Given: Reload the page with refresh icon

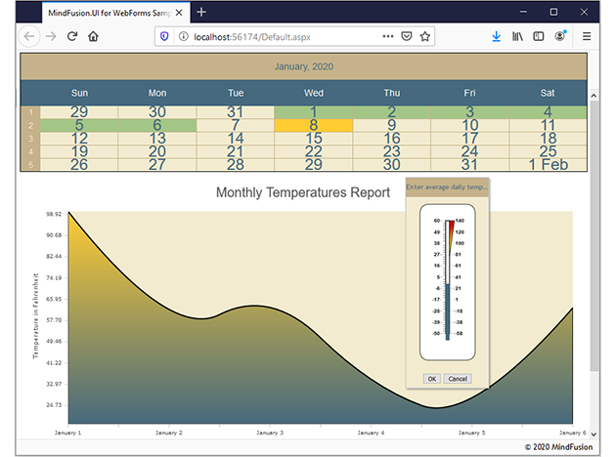Looking at the screenshot, I should (72, 36).
